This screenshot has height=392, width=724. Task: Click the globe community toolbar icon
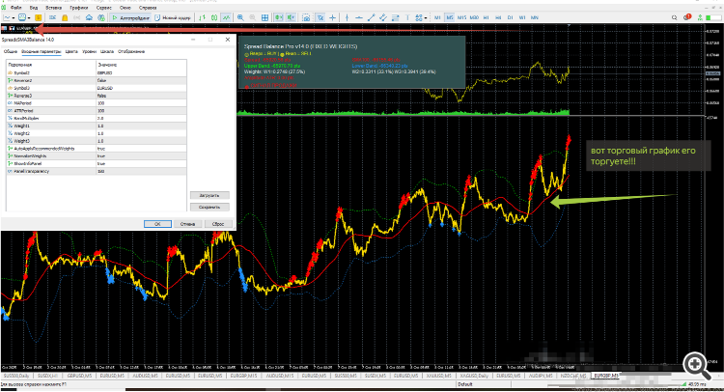pos(100,17)
